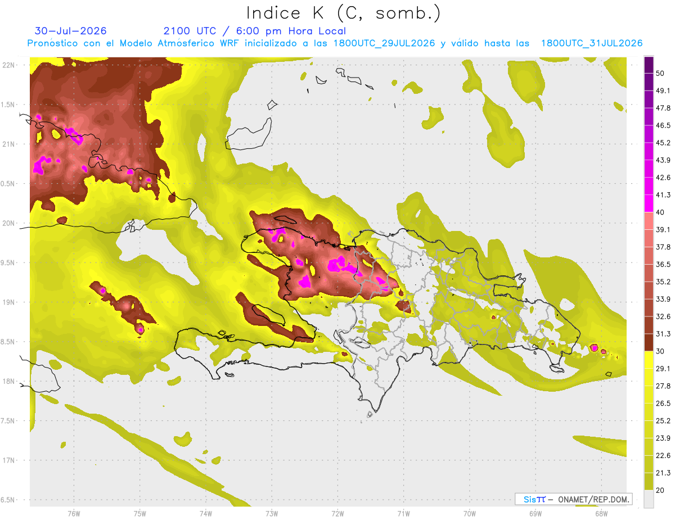Click the colorbar value 47.8
This screenshot has height=521, width=675.
[663, 108]
